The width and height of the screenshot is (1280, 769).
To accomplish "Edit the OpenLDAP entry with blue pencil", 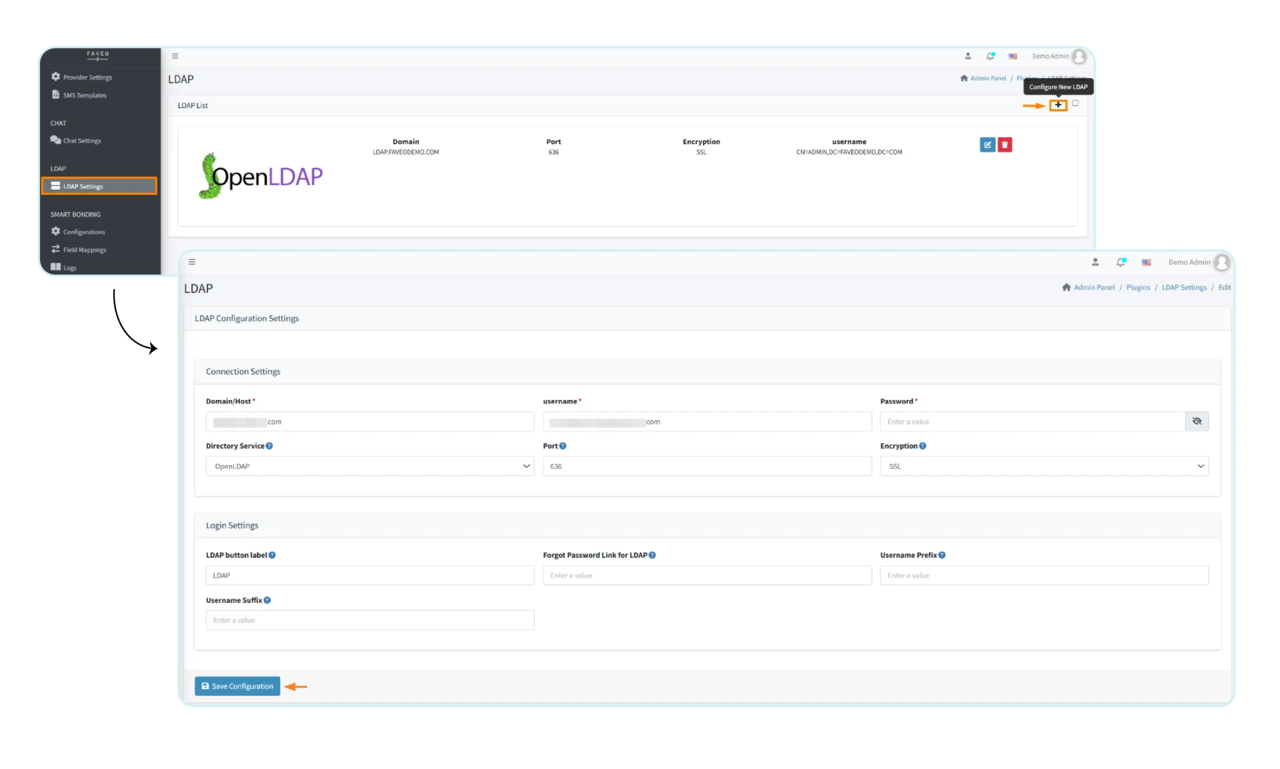I will click(987, 145).
